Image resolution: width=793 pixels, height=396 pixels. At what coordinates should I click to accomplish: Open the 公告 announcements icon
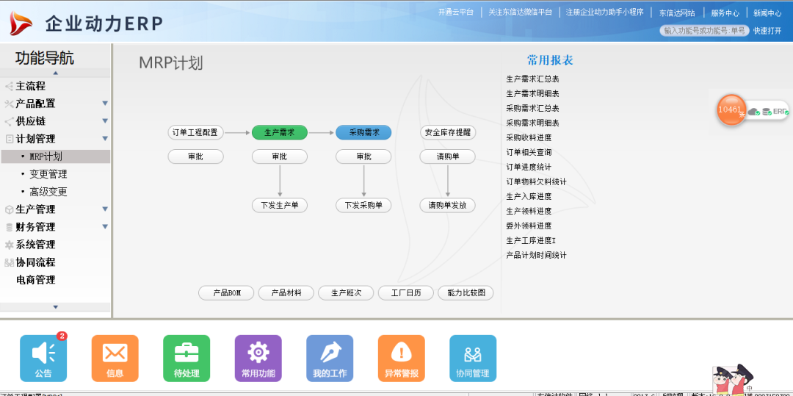point(43,358)
